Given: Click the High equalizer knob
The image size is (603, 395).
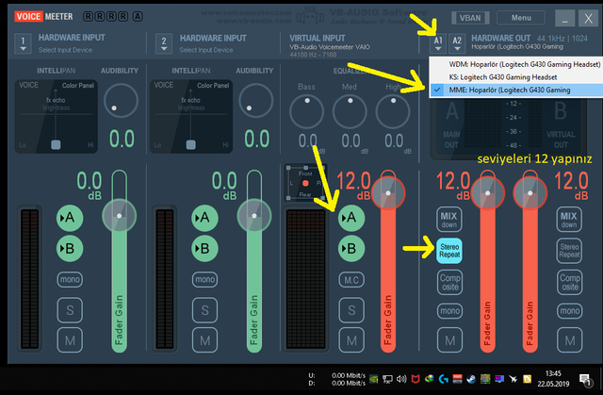Looking at the screenshot, I should 393,111.
